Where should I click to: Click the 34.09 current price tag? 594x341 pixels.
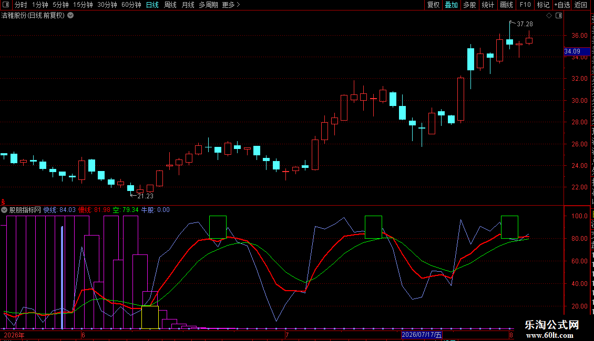click(x=577, y=51)
